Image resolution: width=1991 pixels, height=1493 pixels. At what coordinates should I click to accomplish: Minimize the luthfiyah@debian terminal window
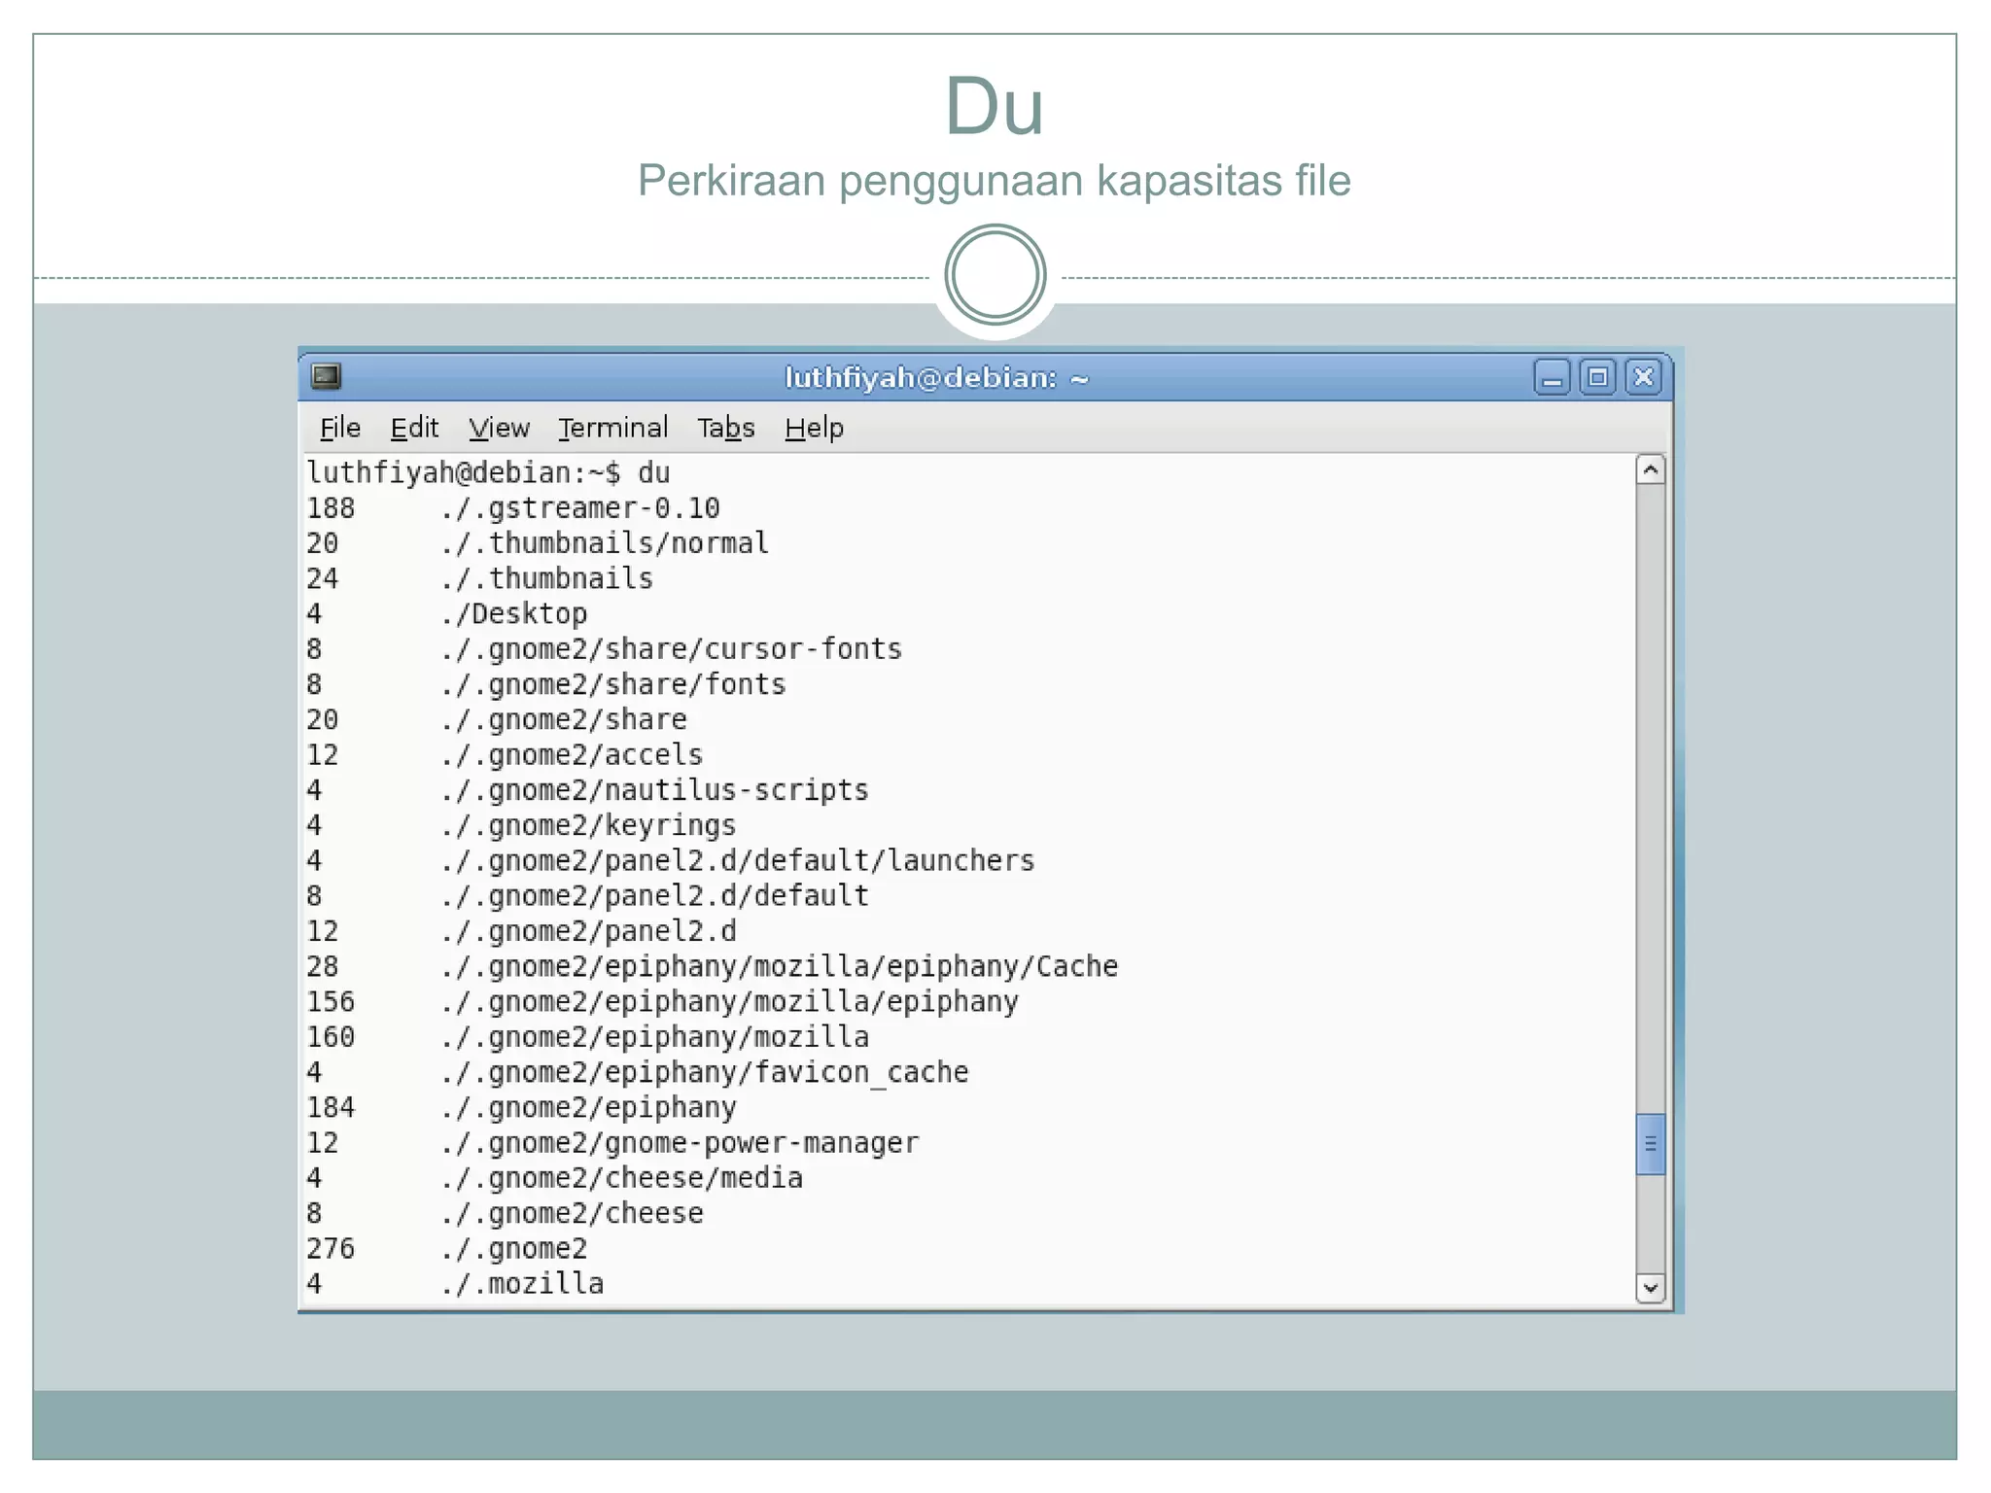1552,377
